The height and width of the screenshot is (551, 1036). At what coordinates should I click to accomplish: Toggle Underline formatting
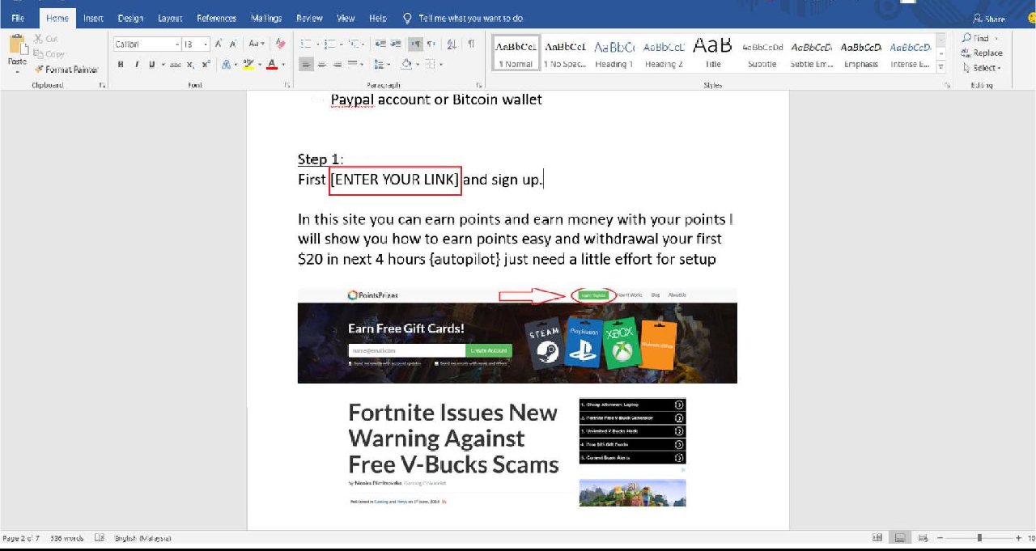pyautogui.click(x=150, y=64)
